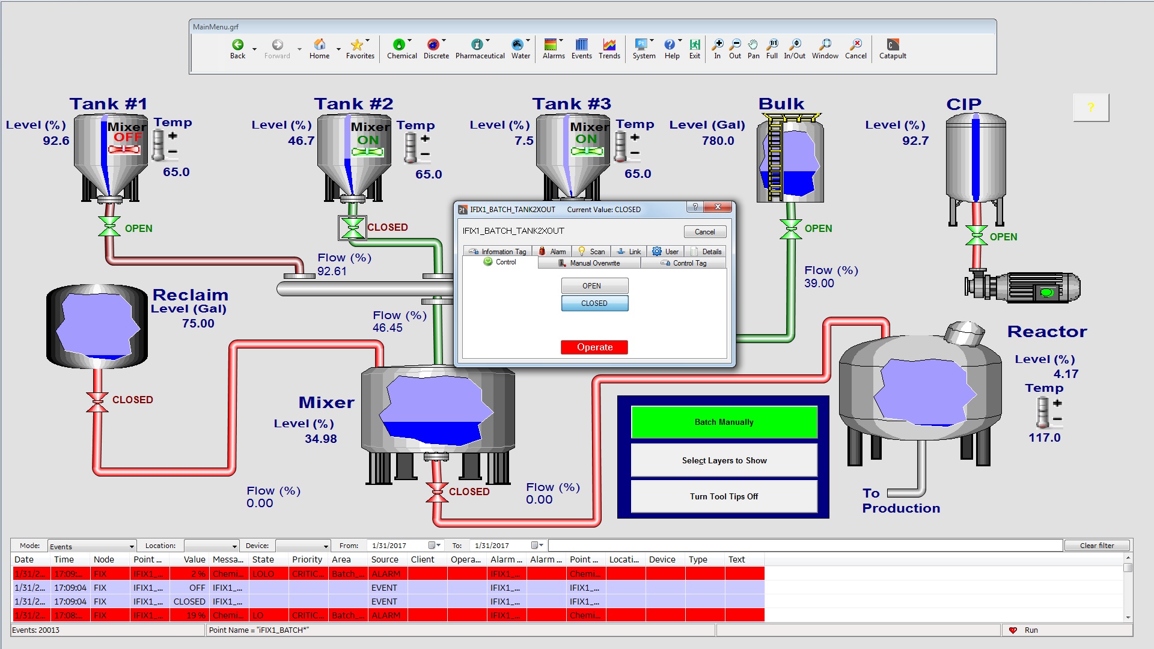
Task: Click the Clear filter button
Action: coord(1096,546)
